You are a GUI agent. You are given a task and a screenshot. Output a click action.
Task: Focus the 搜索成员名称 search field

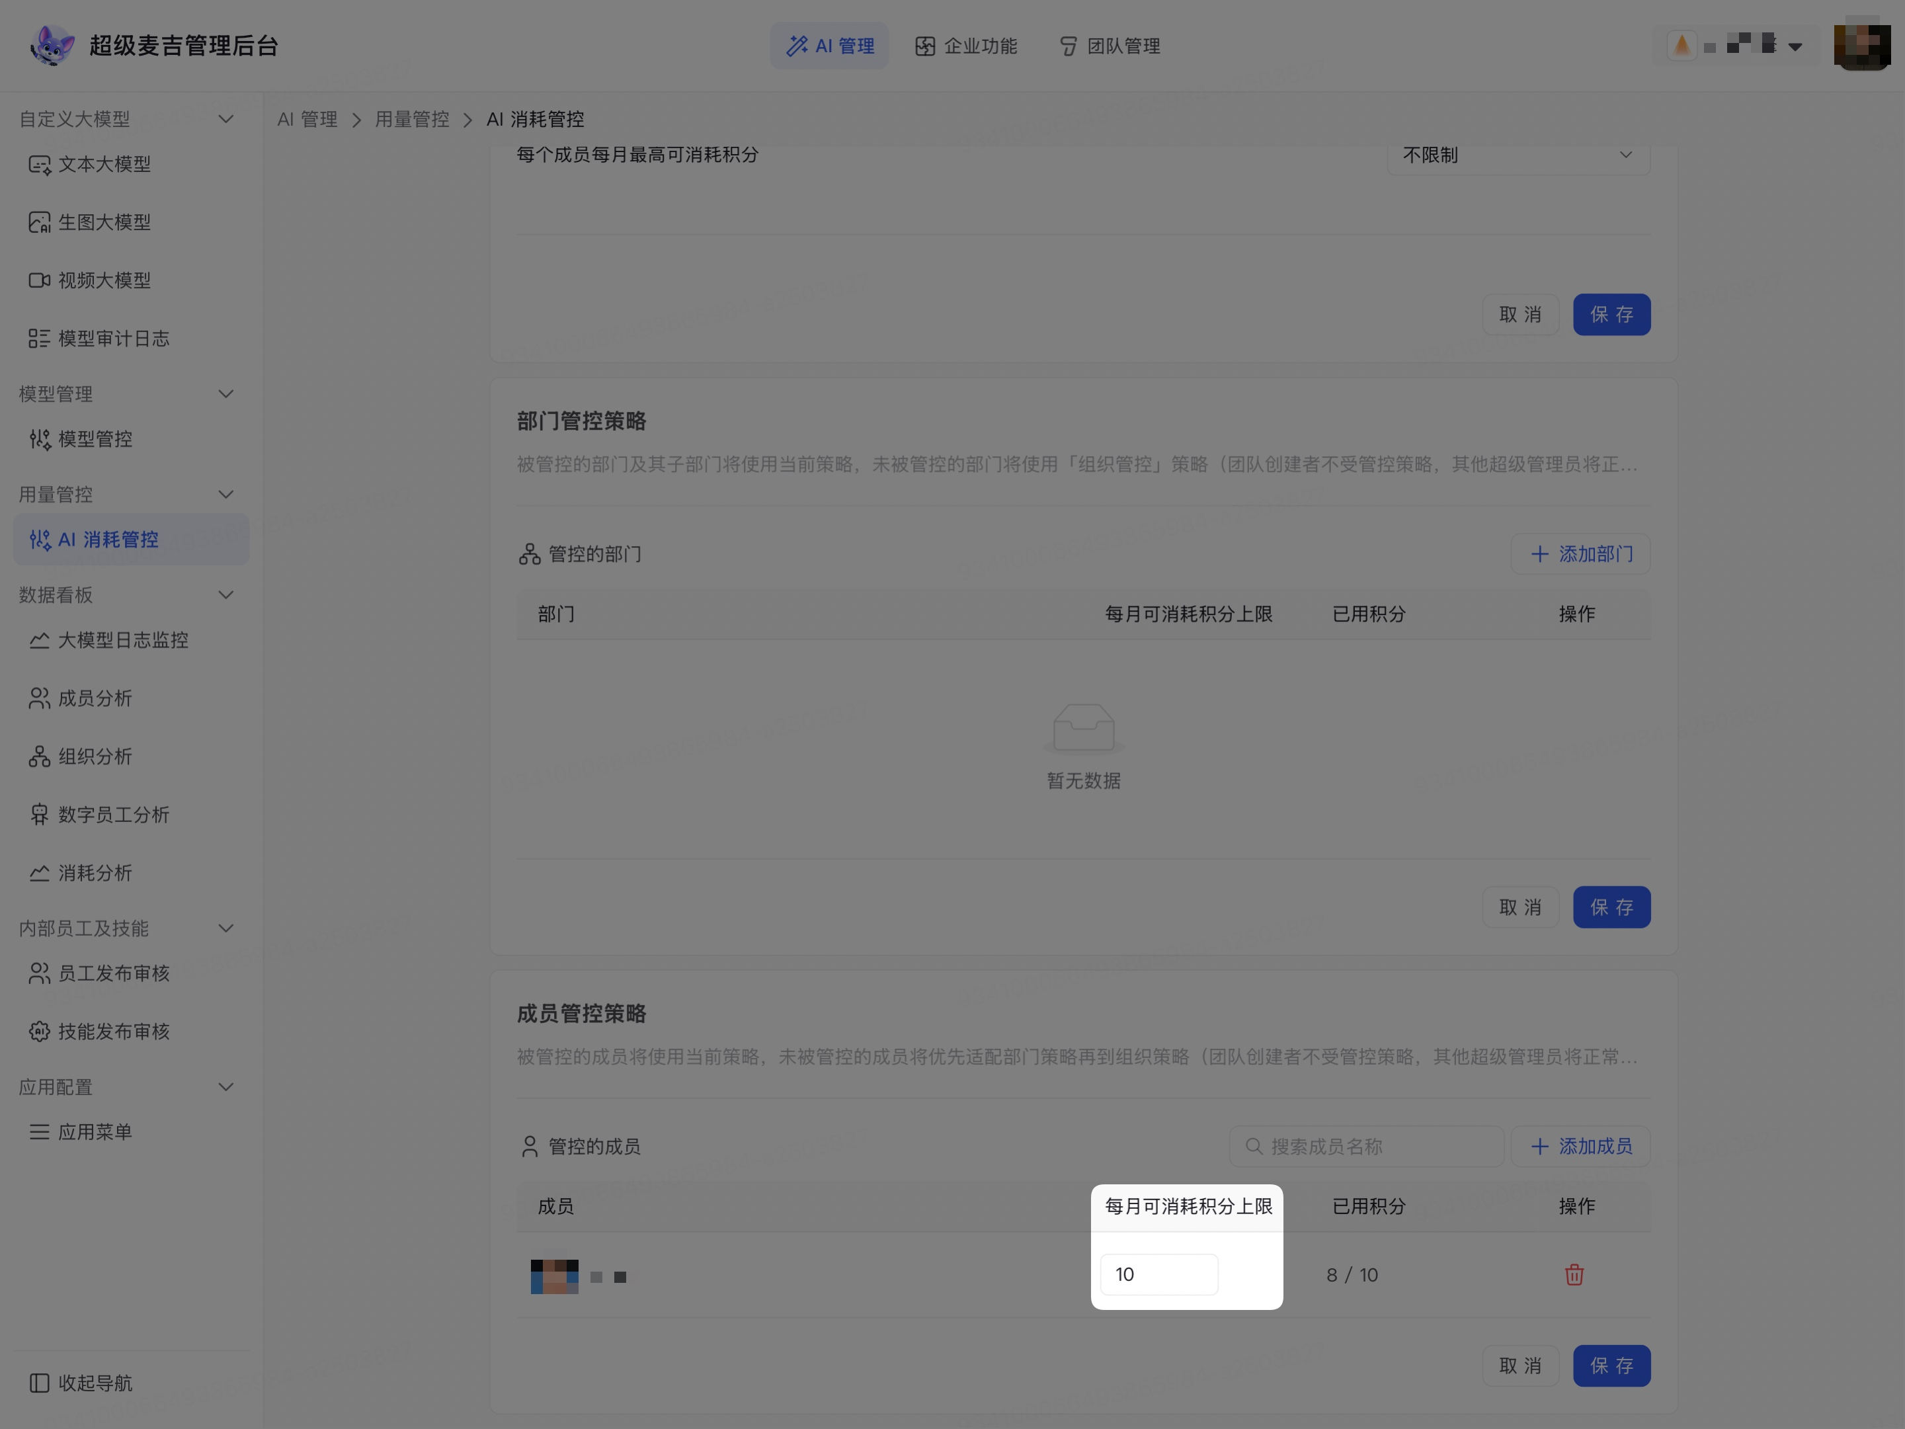tap(1366, 1147)
